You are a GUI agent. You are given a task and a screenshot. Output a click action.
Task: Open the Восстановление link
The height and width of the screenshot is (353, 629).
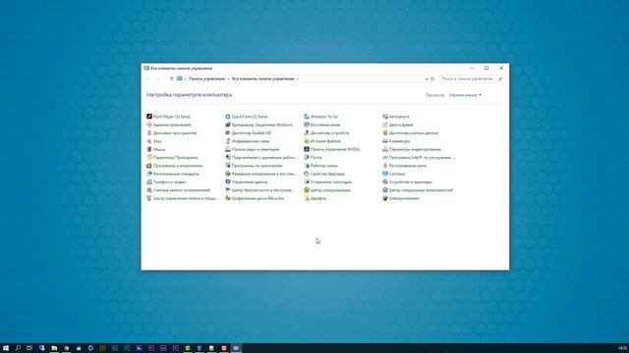(325, 125)
